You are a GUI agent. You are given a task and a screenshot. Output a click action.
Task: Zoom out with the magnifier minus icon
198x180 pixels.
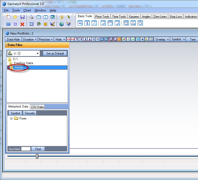(x=115, y=39)
